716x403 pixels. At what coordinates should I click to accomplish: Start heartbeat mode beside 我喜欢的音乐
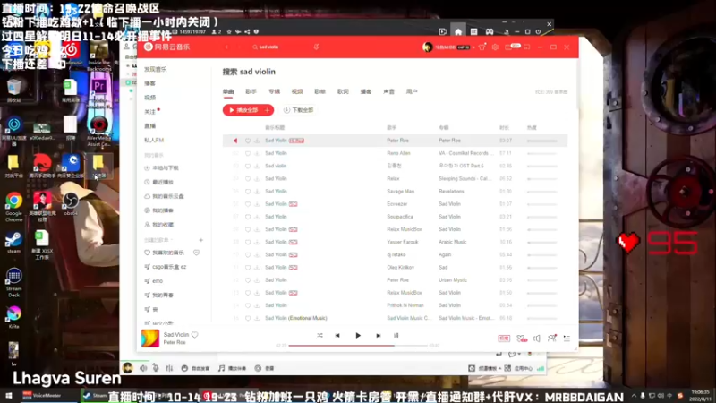pos(196,253)
